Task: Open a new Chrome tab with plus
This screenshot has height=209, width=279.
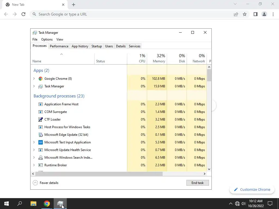Action: click(x=74, y=5)
